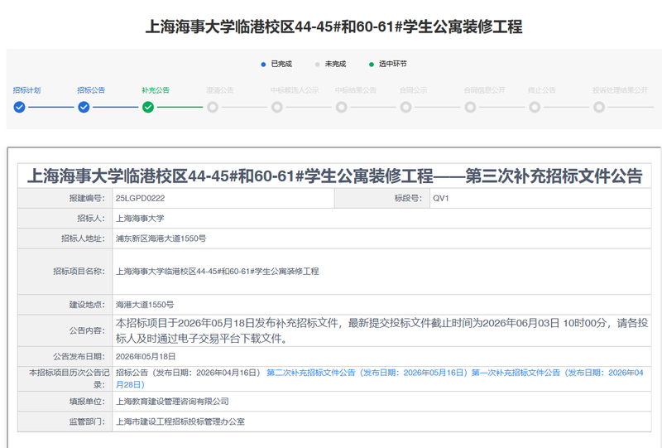Click the 报建编号 value 25LGPD0222
662x448 pixels.
[140, 198]
